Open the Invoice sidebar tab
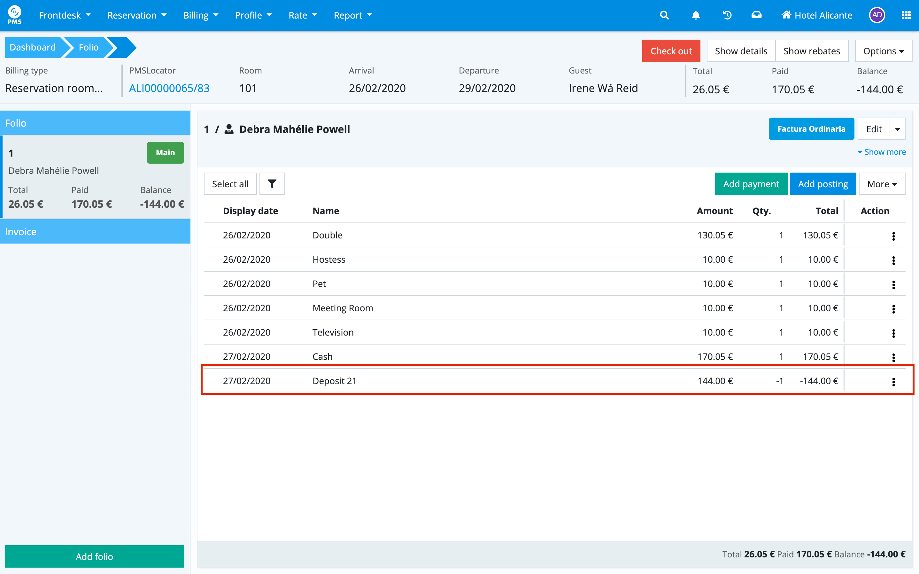Screen dimensions: 919x574 click(x=95, y=232)
